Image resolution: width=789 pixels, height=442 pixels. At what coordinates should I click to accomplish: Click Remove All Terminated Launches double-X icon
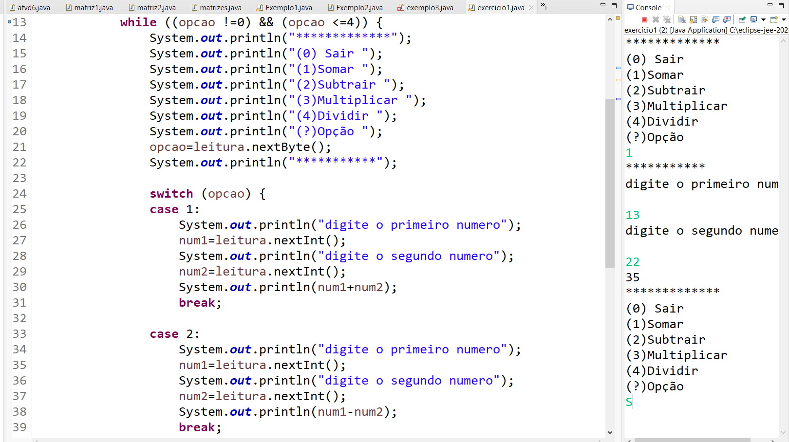pos(667,19)
